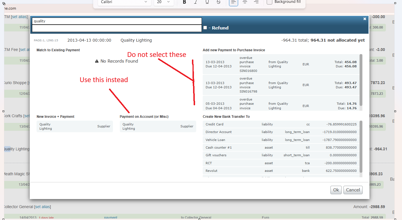This screenshot has height=220, width=402.
Task: Apply strikethrough formatting
Action: (x=219, y=2)
